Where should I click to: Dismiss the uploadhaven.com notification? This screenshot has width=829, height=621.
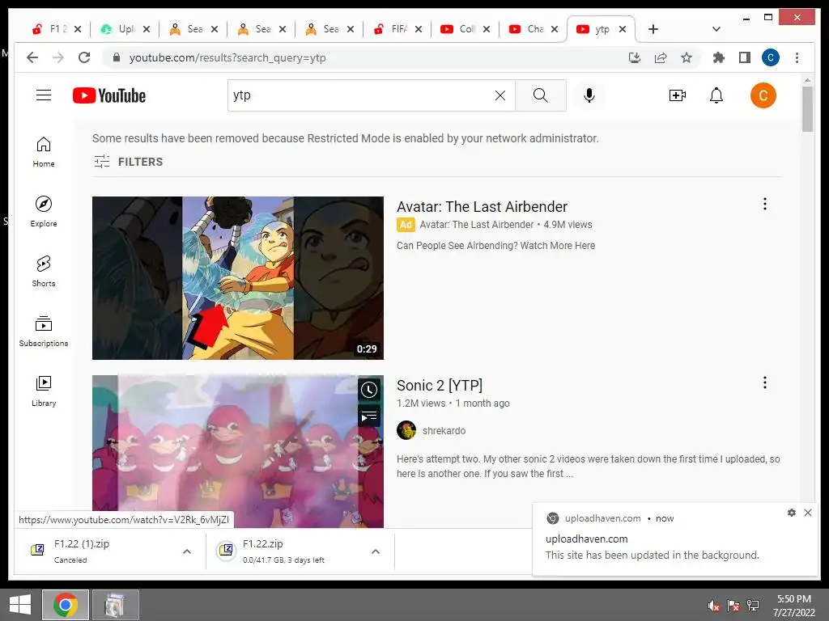click(x=808, y=513)
